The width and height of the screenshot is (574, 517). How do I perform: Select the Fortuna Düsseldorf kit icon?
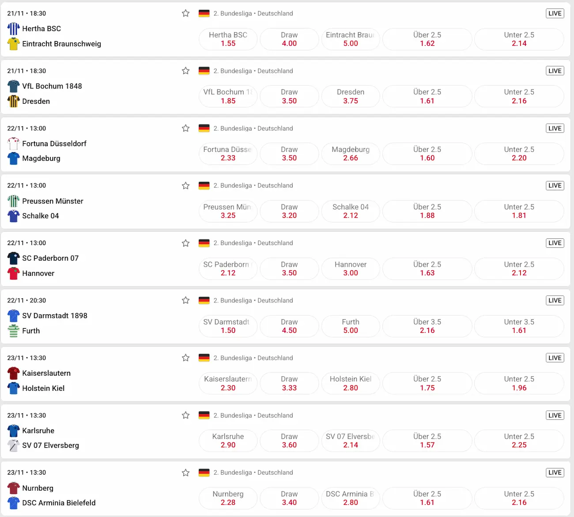[x=13, y=143]
